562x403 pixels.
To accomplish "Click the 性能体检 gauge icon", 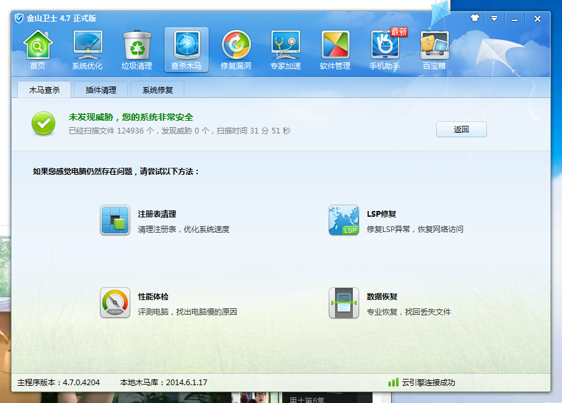I will coord(115,303).
